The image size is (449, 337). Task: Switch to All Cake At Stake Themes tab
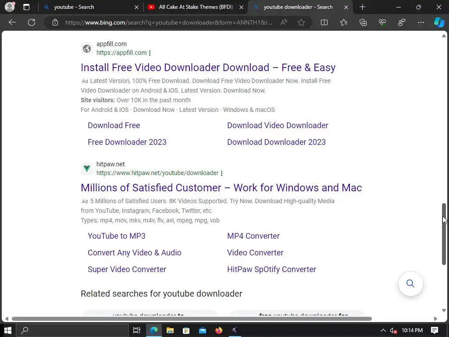click(x=196, y=7)
